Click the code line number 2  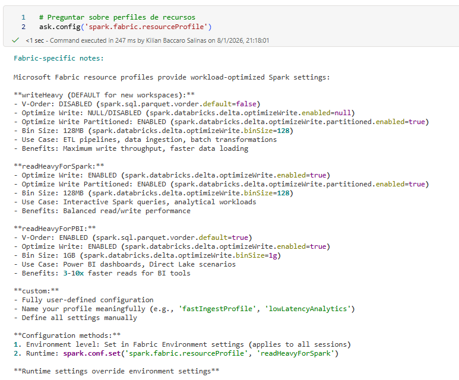23,27
